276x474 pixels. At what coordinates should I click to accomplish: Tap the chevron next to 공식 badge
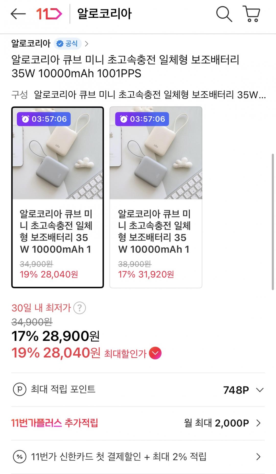[87, 44]
